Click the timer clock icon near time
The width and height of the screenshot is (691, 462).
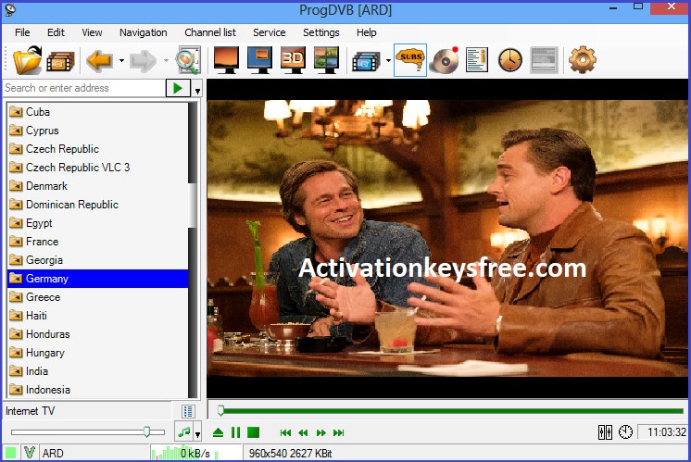(625, 432)
